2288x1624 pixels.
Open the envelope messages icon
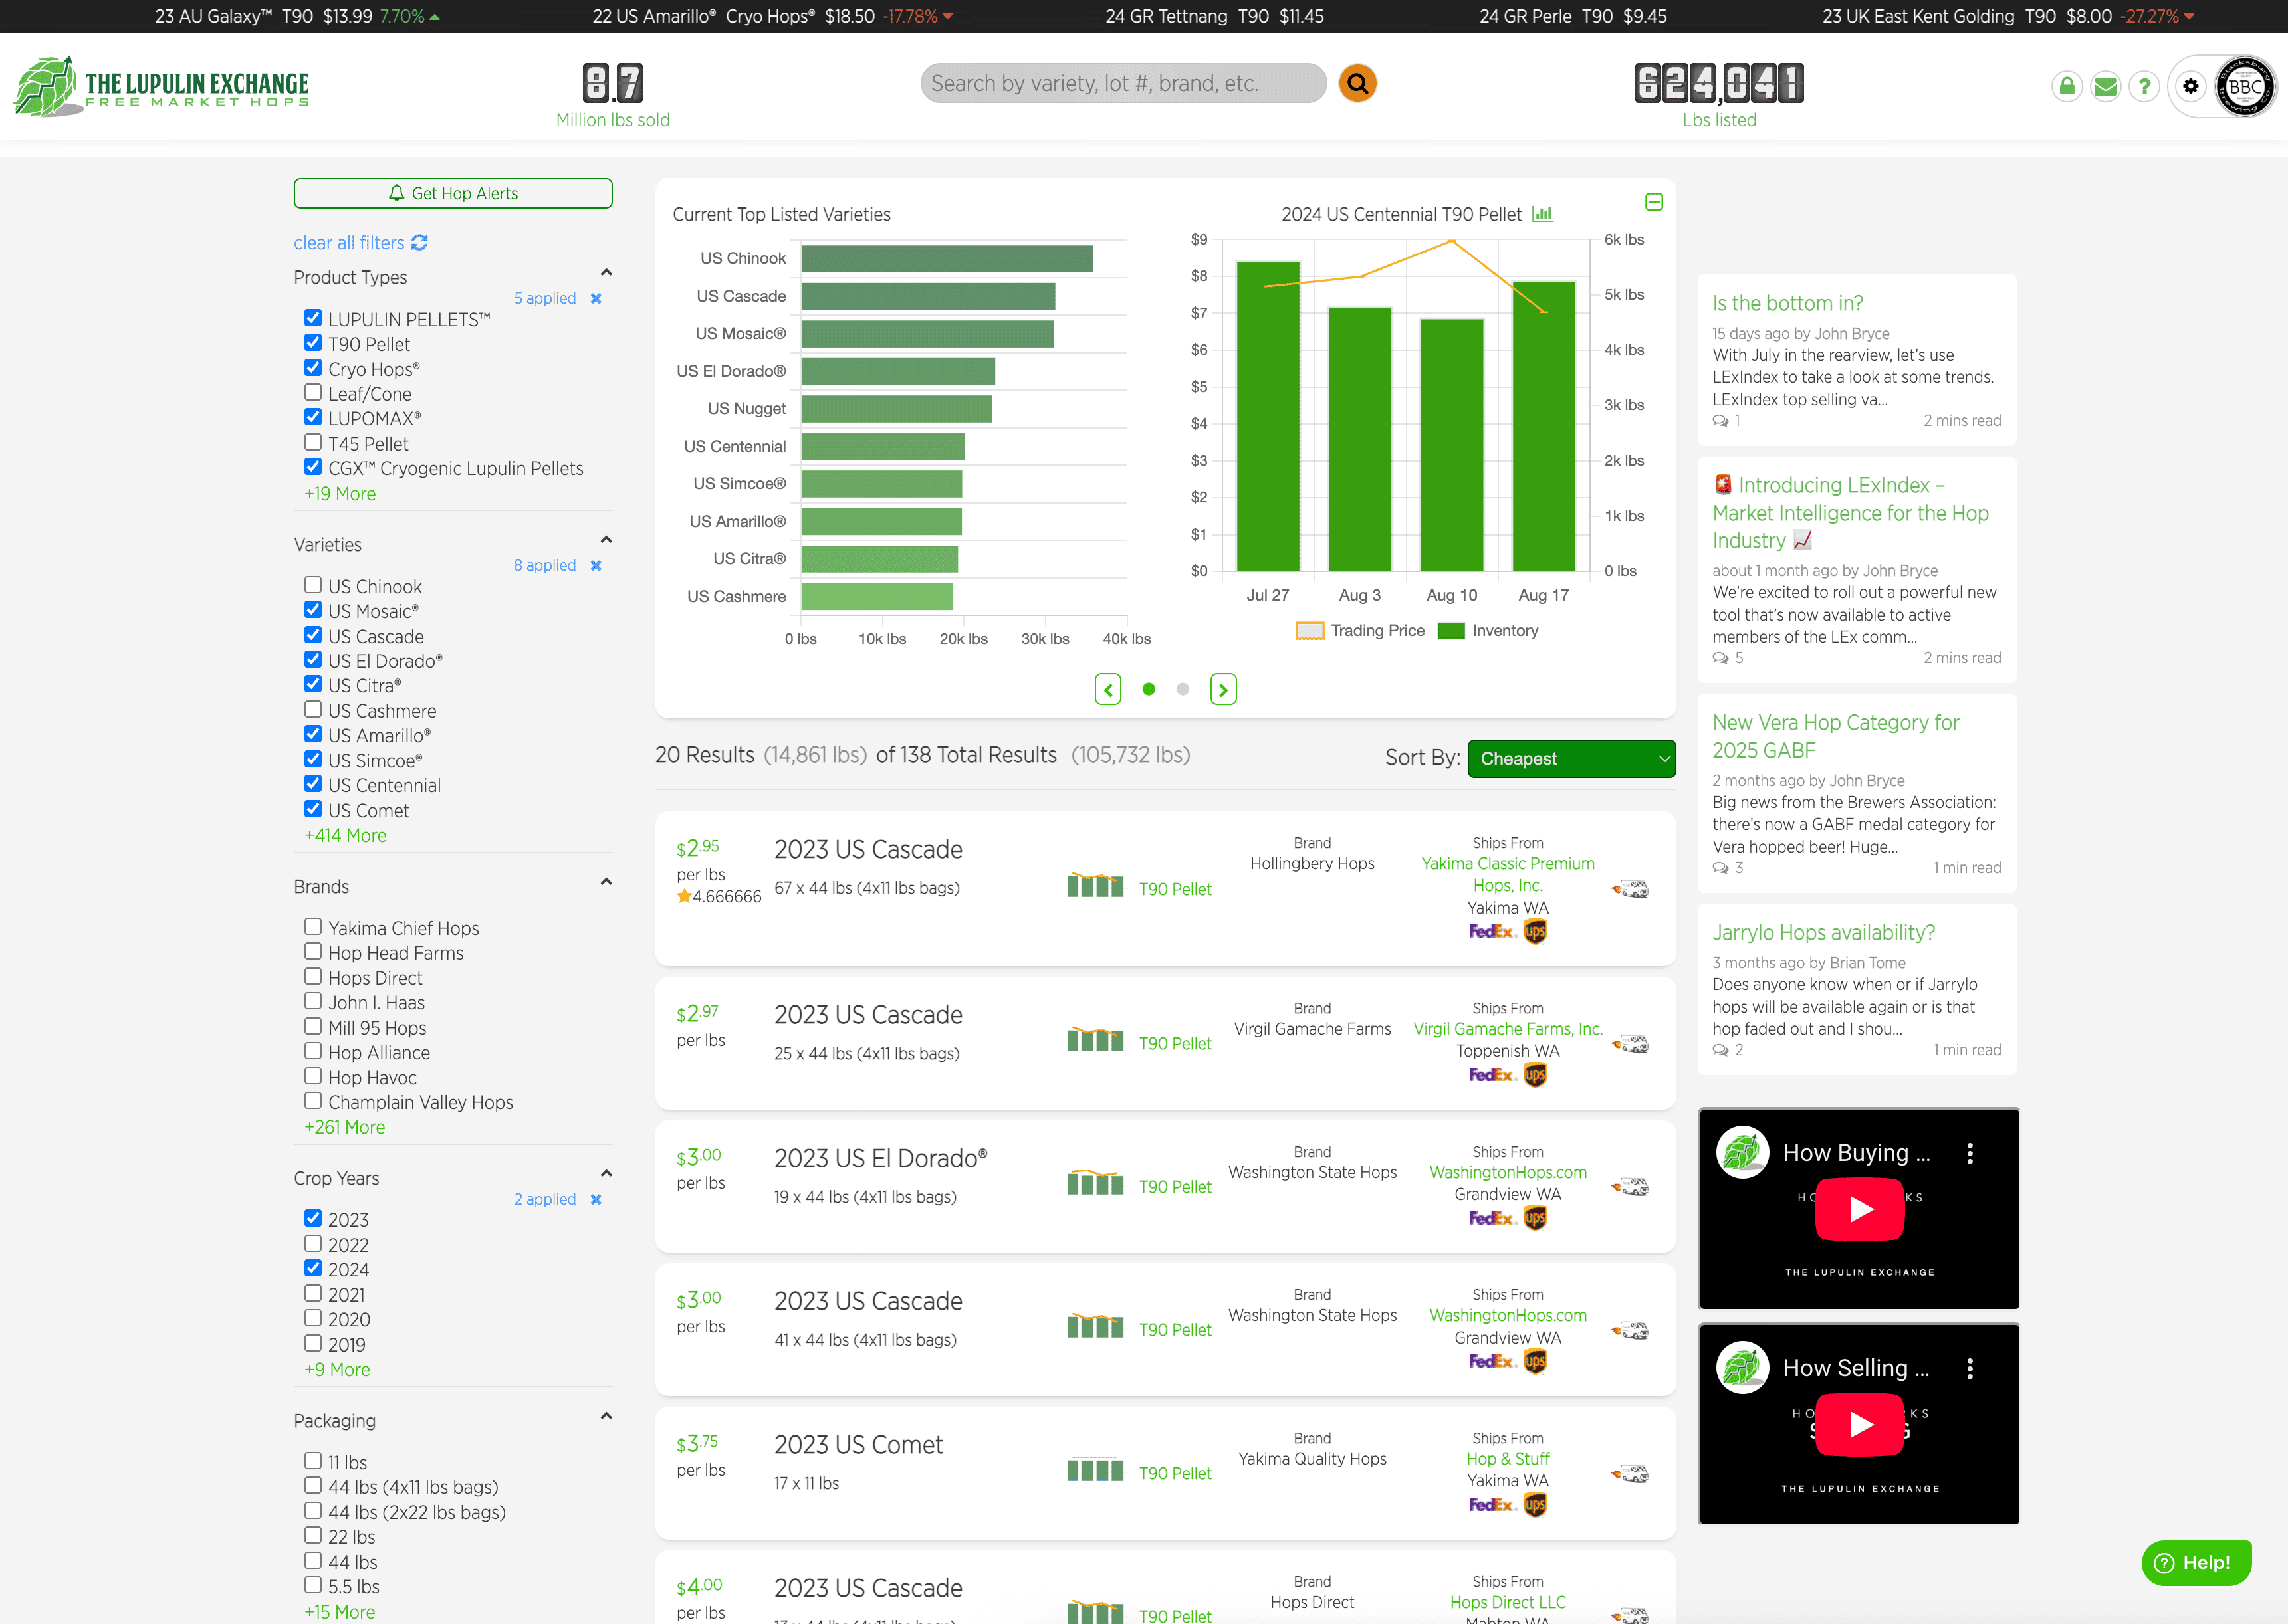[2105, 87]
